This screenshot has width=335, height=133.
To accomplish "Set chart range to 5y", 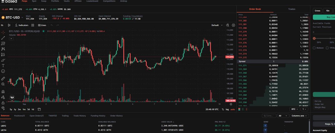I will [11, 109].
